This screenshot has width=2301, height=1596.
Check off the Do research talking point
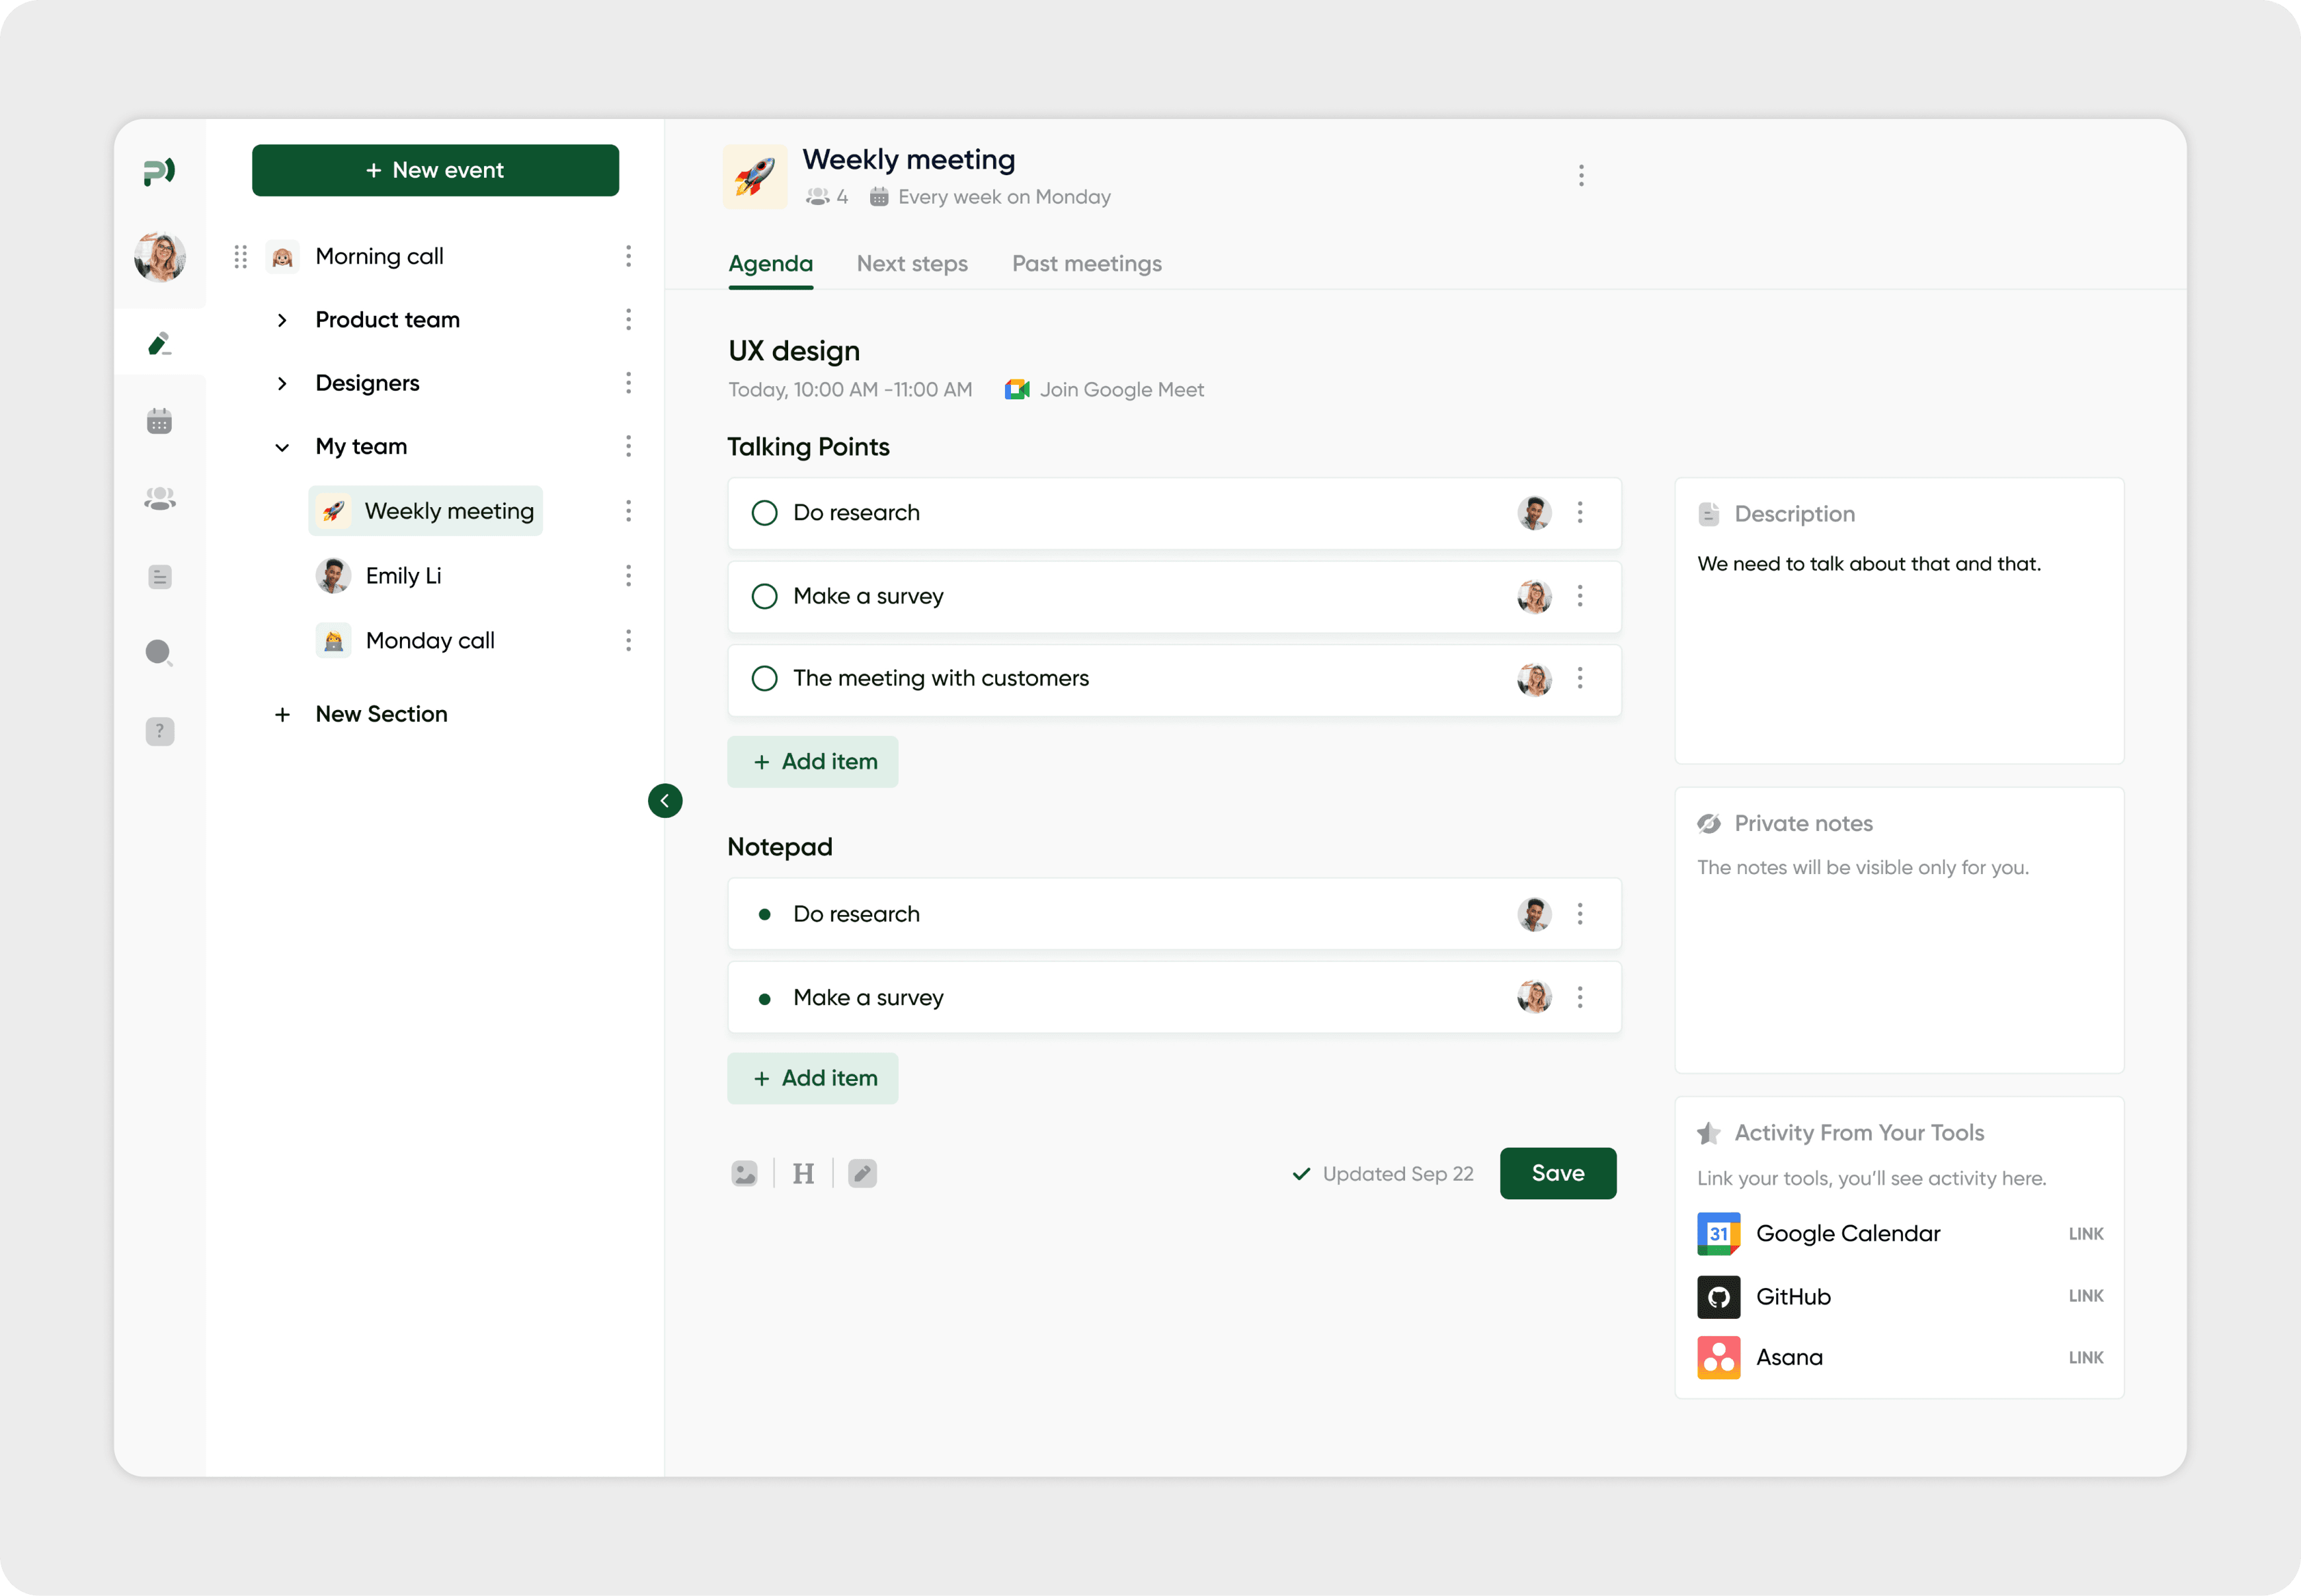tap(764, 513)
